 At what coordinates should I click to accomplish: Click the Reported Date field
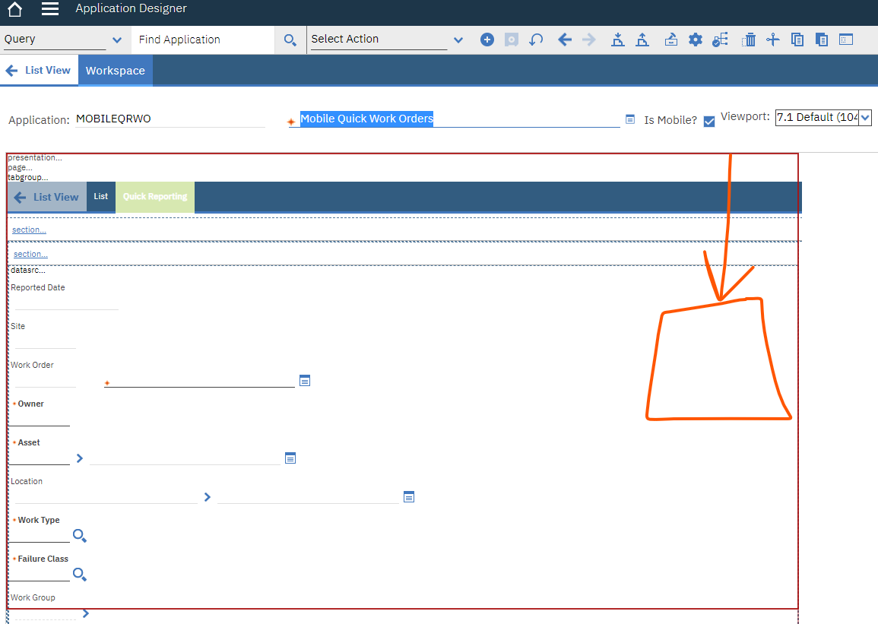click(67, 302)
